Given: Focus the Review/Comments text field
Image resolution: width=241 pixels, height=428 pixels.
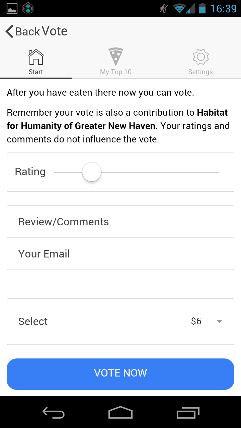Looking at the screenshot, I should (x=120, y=222).
